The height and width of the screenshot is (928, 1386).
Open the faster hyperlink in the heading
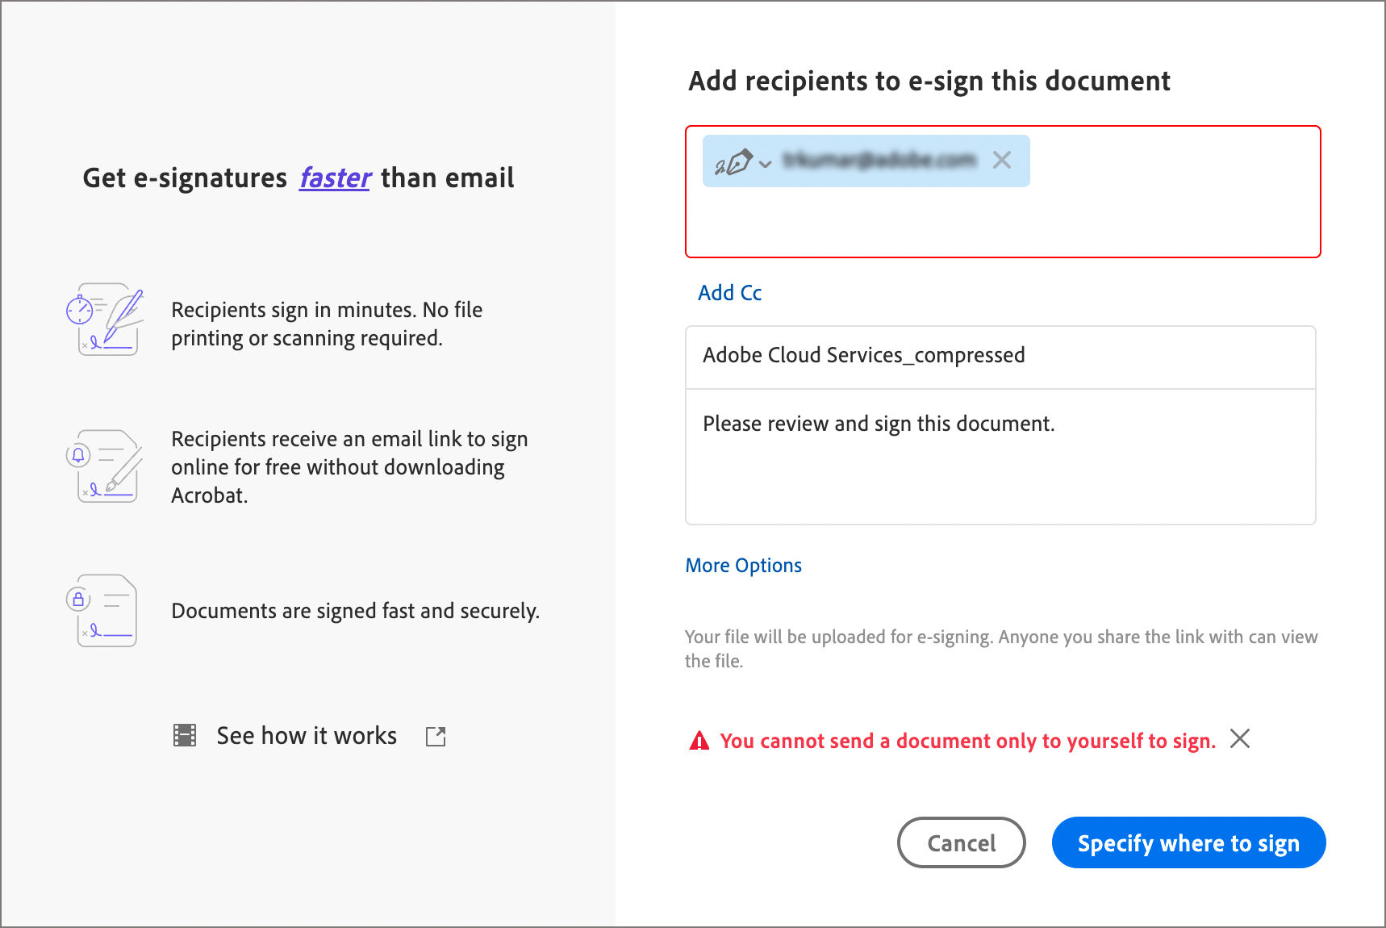(x=334, y=178)
